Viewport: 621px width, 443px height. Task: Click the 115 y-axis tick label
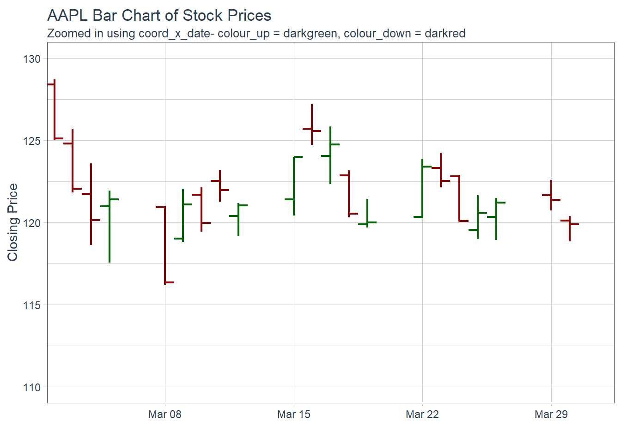coord(32,305)
